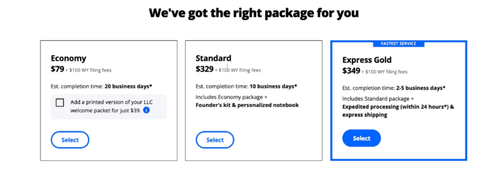
Task: Enable the printed LLC welcome packet add-on
Action: pyautogui.click(x=59, y=102)
